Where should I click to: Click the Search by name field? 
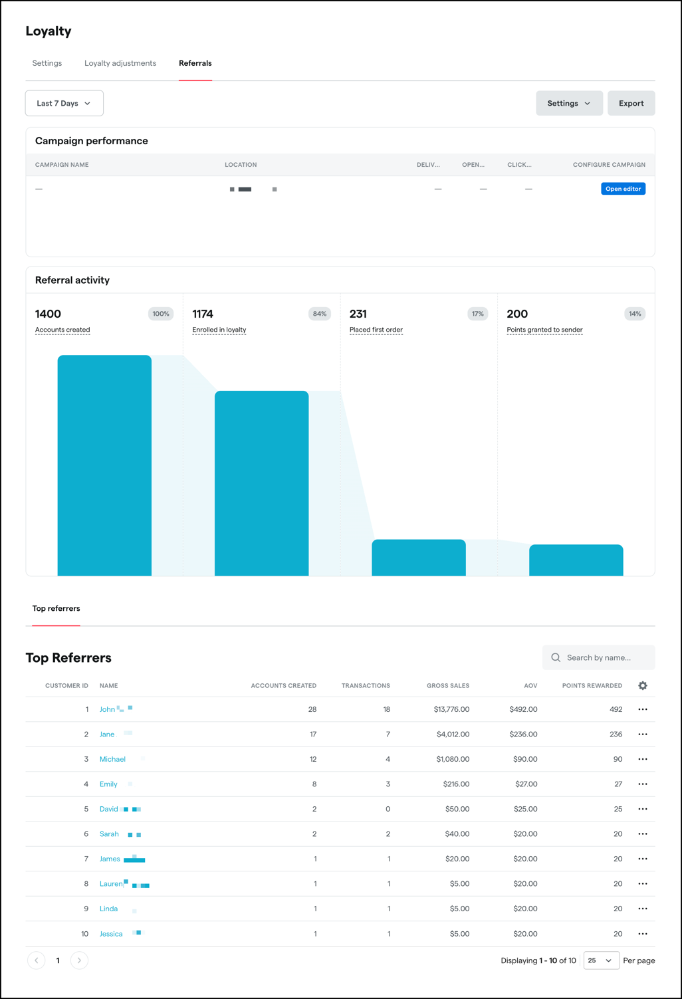coord(606,657)
